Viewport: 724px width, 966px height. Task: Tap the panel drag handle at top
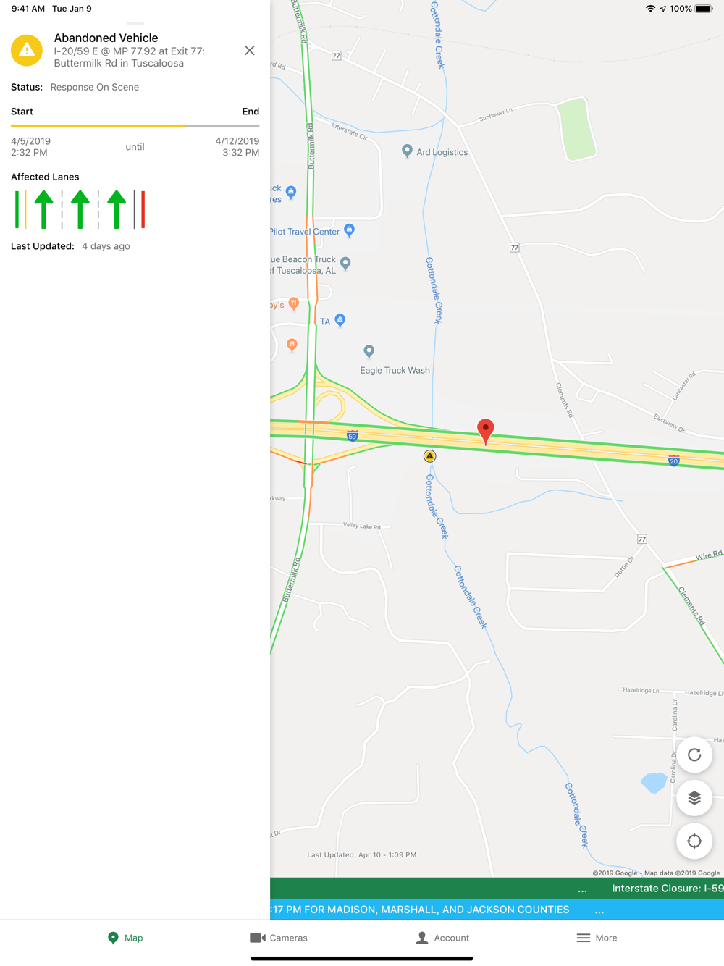point(135,23)
